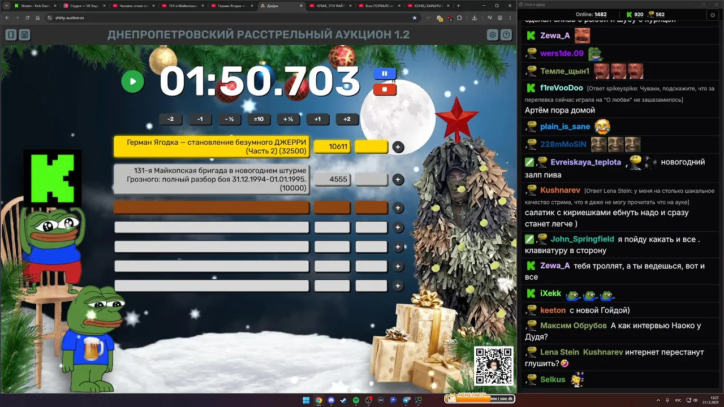Add half minute with +½ button
Screen dimensions: 724x407
point(288,119)
